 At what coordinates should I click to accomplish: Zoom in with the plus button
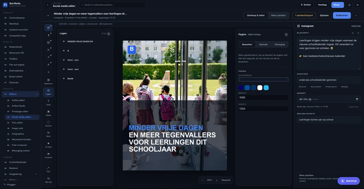click(217, 180)
